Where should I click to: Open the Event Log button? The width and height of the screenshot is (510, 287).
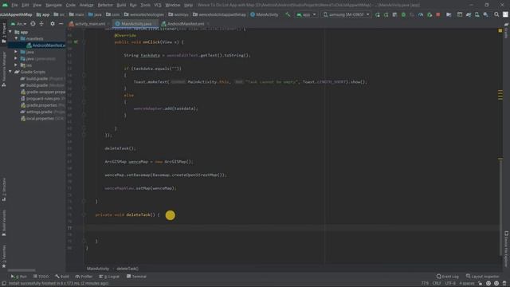(x=448, y=277)
